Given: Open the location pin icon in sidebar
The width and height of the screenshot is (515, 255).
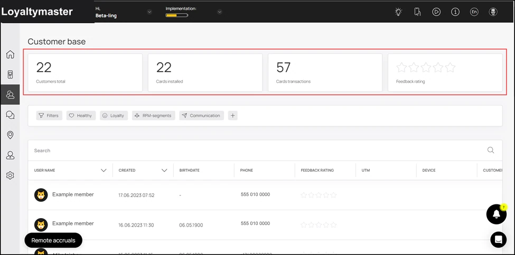Looking at the screenshot, I should point(10,135).
